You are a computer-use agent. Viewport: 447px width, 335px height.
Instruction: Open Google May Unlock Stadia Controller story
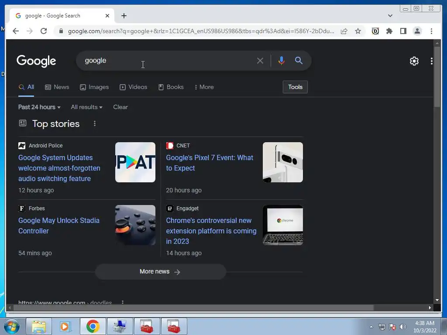coord(59,226)
